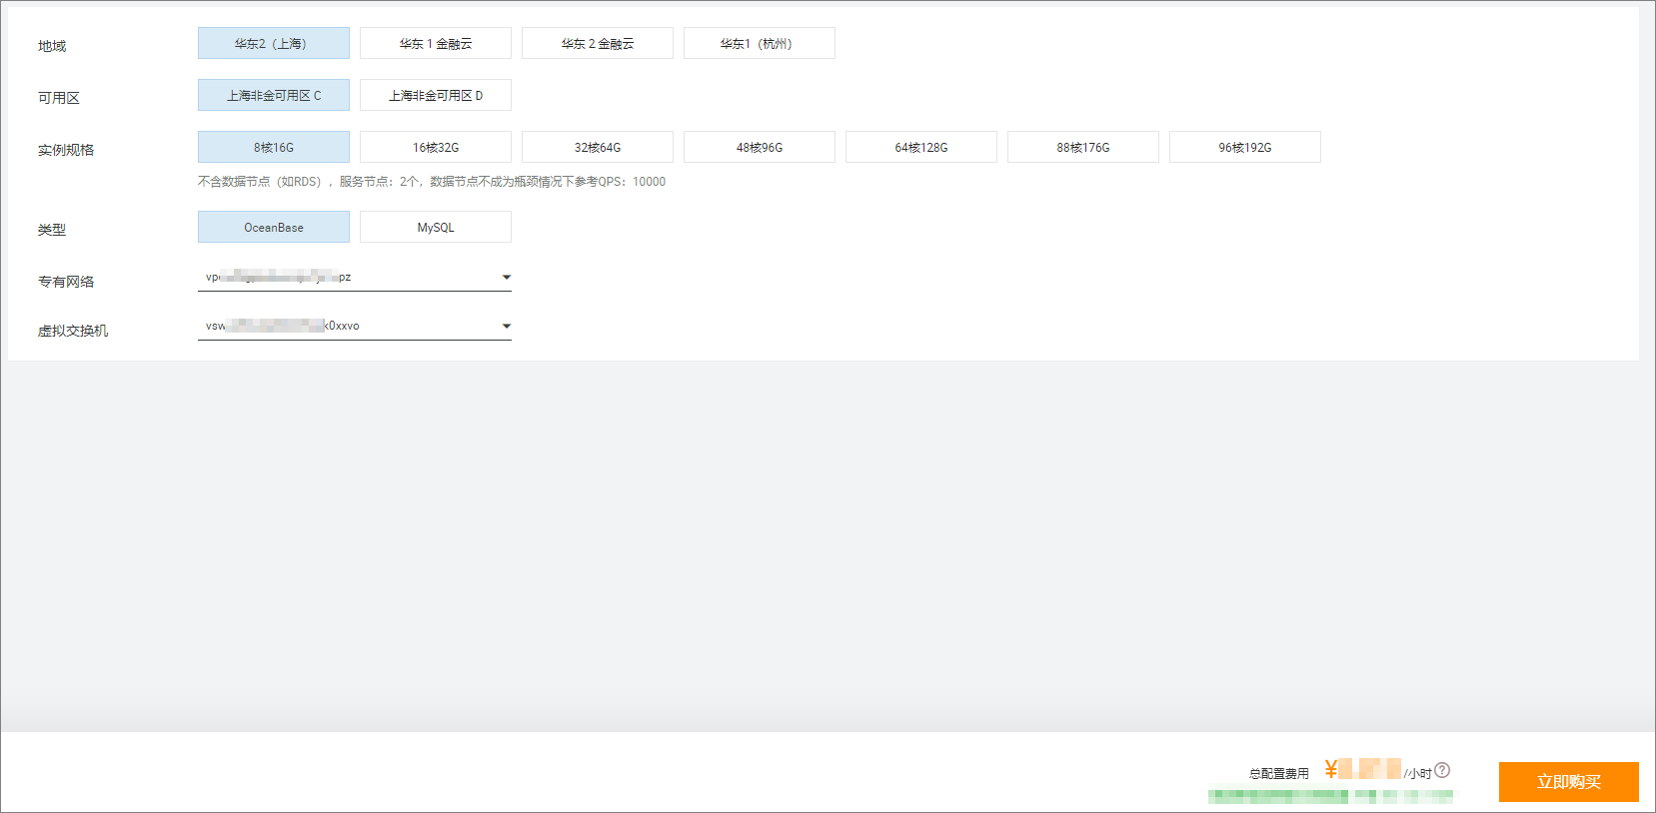Pick instance spec 48核96G
Viewport: 1656px width, 813px height.
coord(760,147)
